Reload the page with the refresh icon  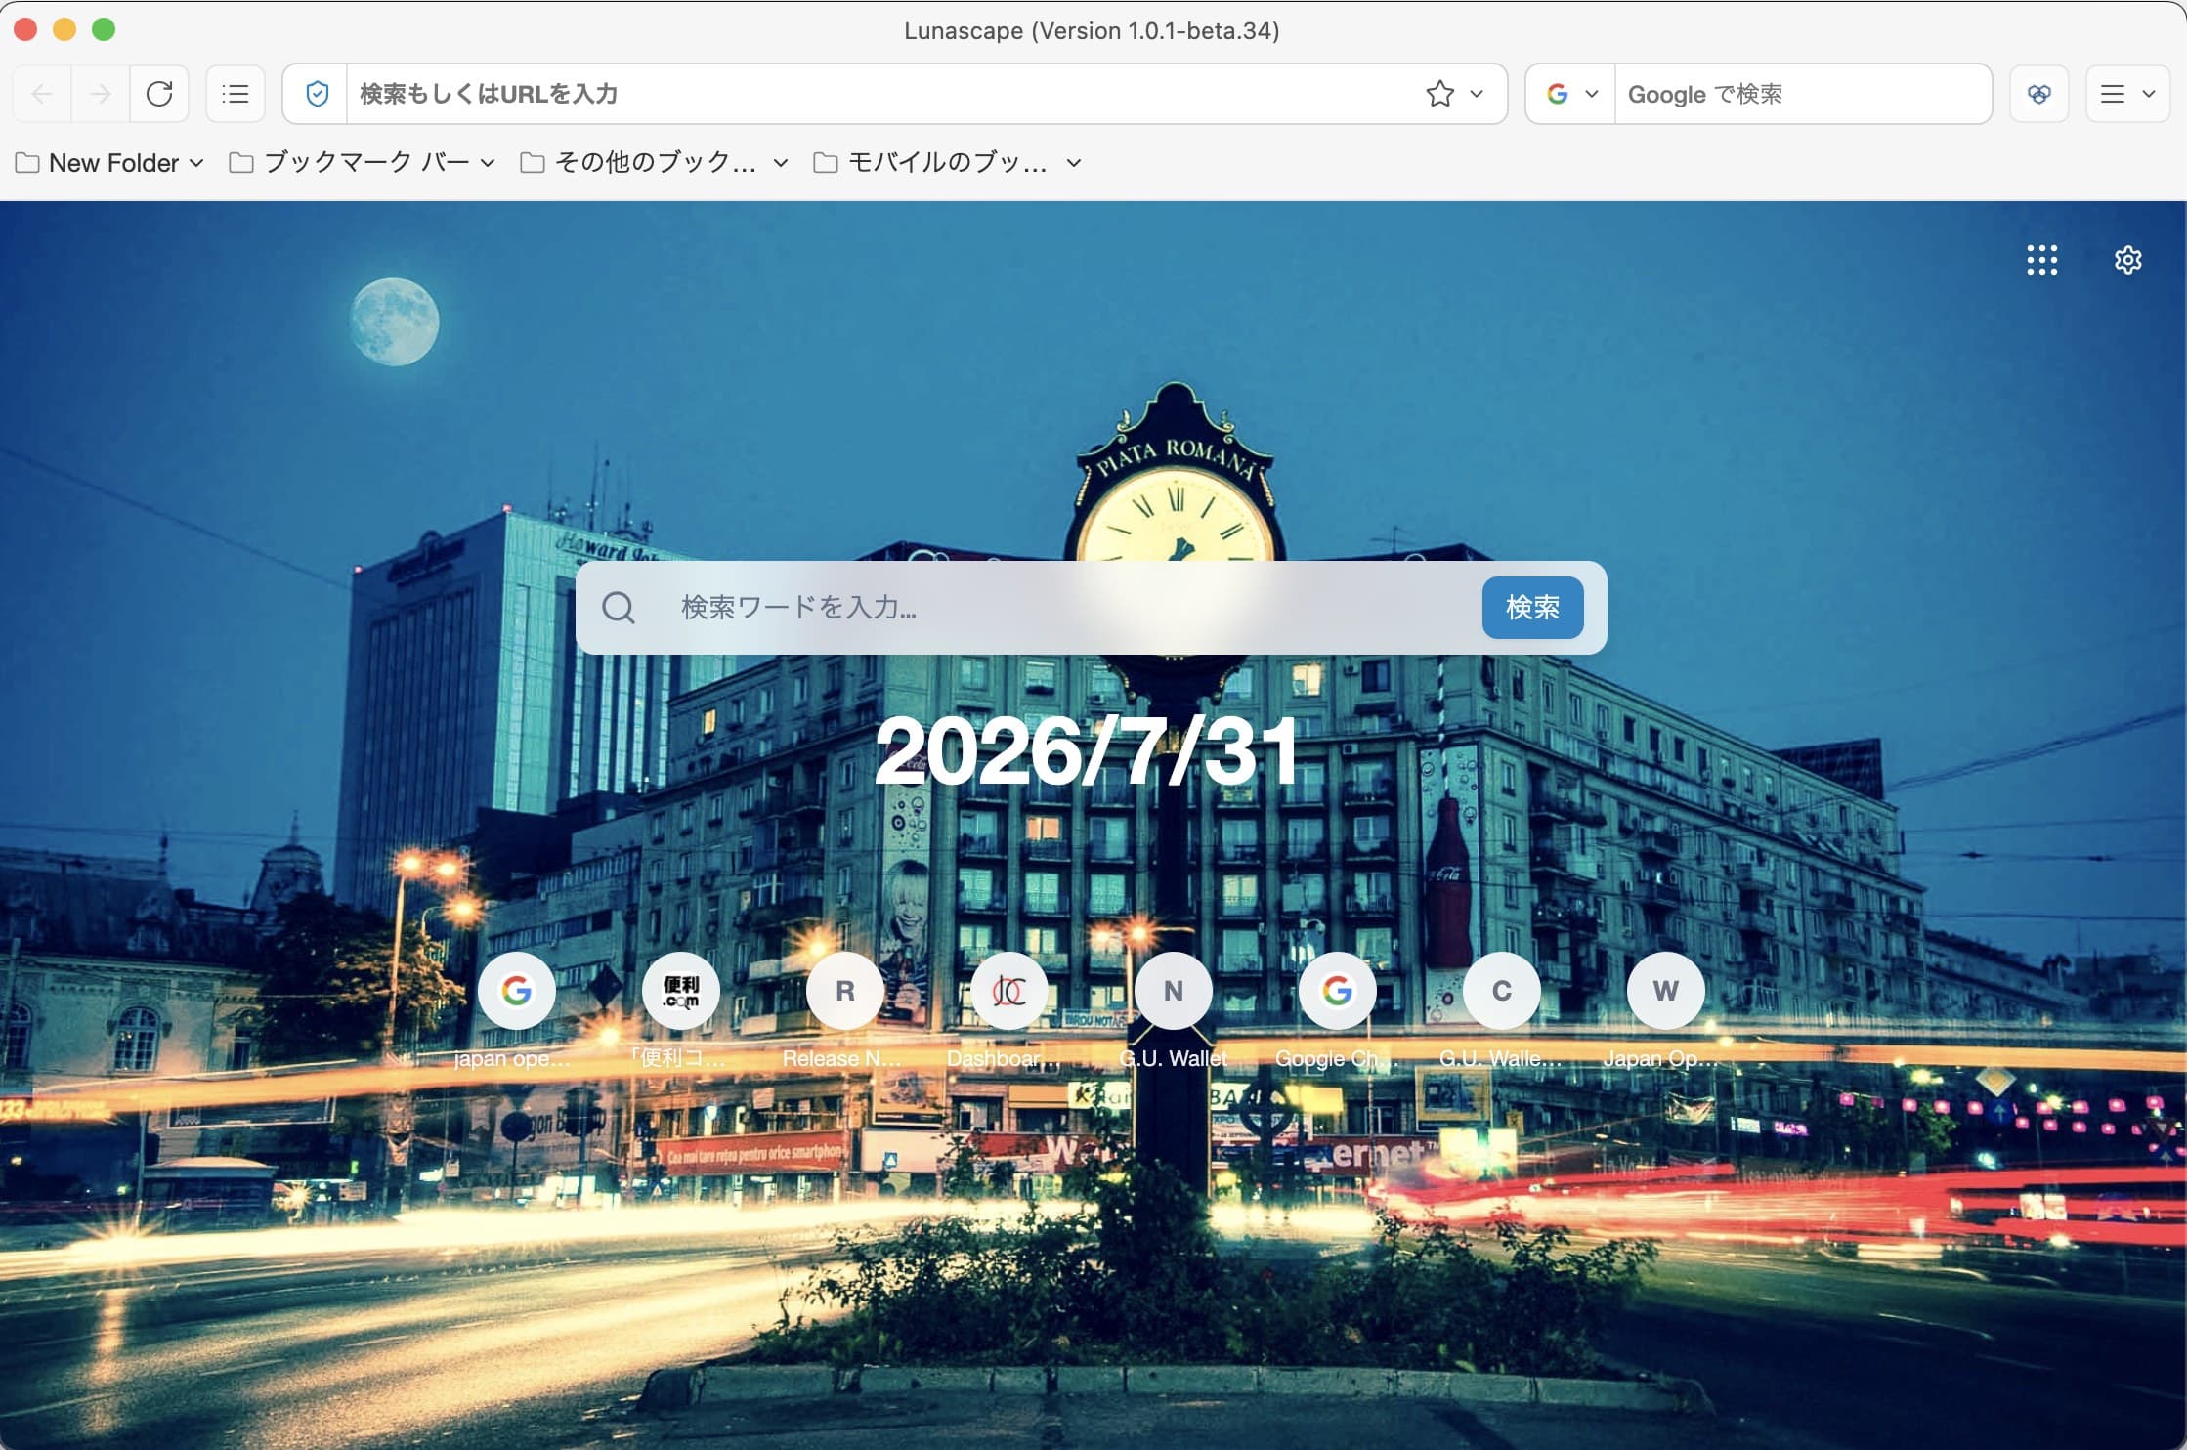pos(159,94)
